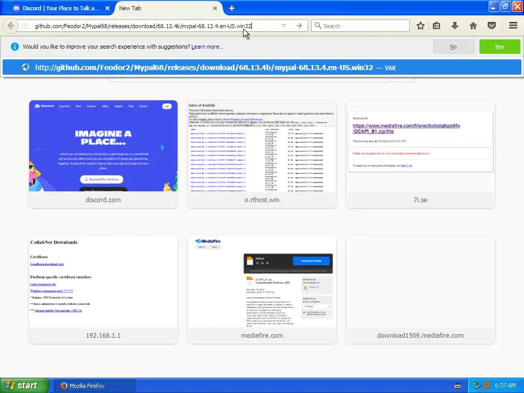Open the mediafire.com top site tile

[x=262, y=290]
